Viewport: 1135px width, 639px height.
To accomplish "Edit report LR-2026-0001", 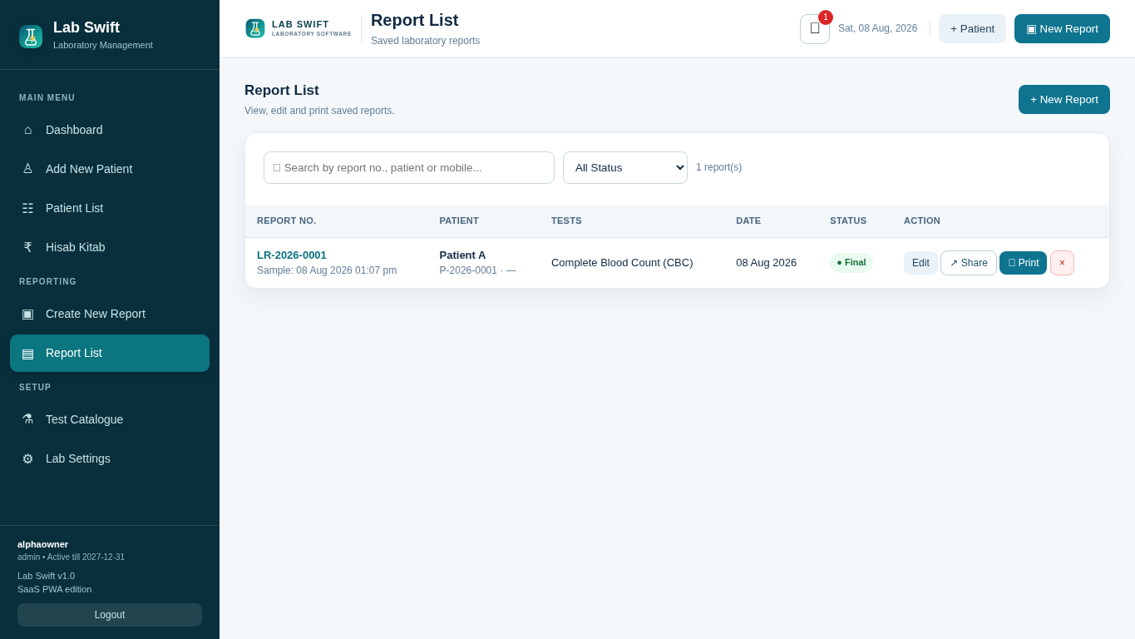I will 920,263.
